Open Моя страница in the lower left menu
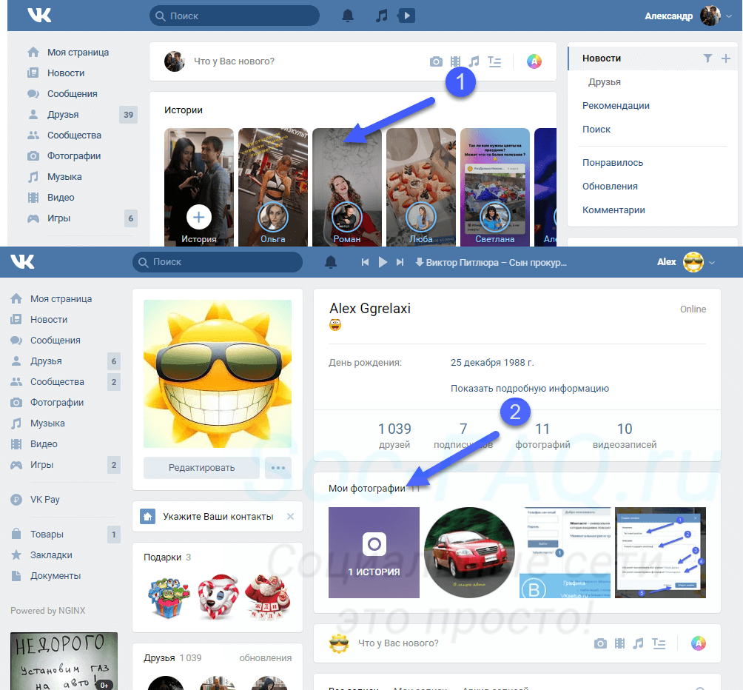The image size is (743, 690). 61,299
